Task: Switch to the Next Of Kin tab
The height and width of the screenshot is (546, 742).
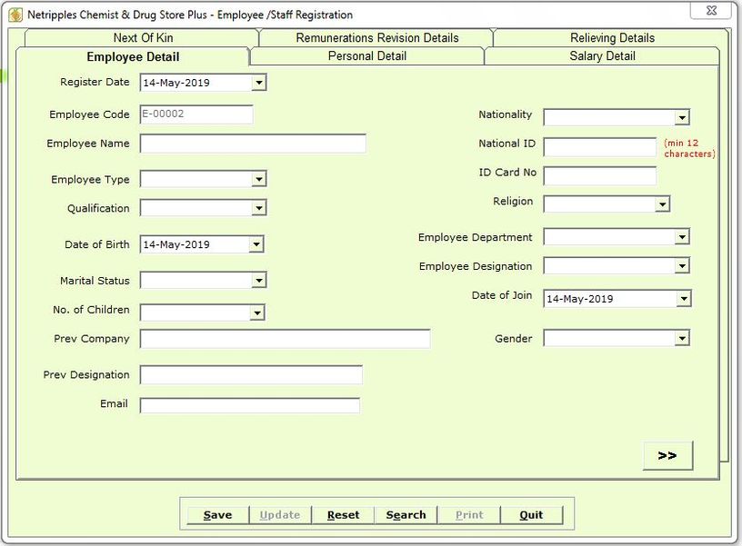Action: point(143,38)
